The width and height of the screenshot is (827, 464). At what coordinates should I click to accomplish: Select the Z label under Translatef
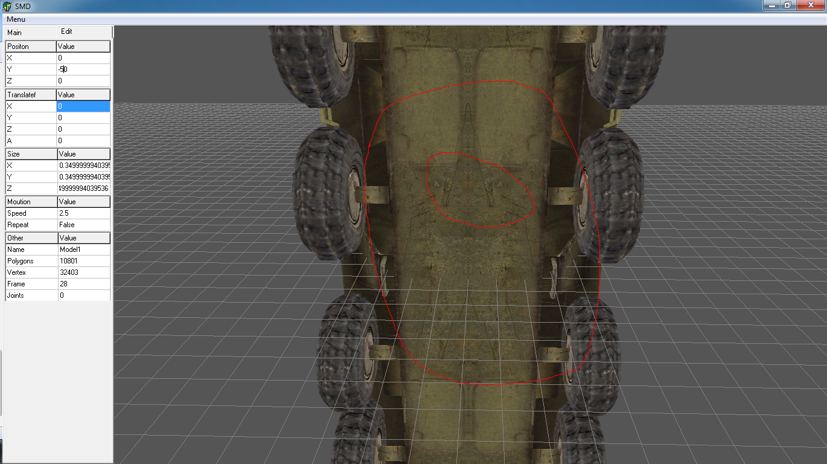[x=31, y=129]
